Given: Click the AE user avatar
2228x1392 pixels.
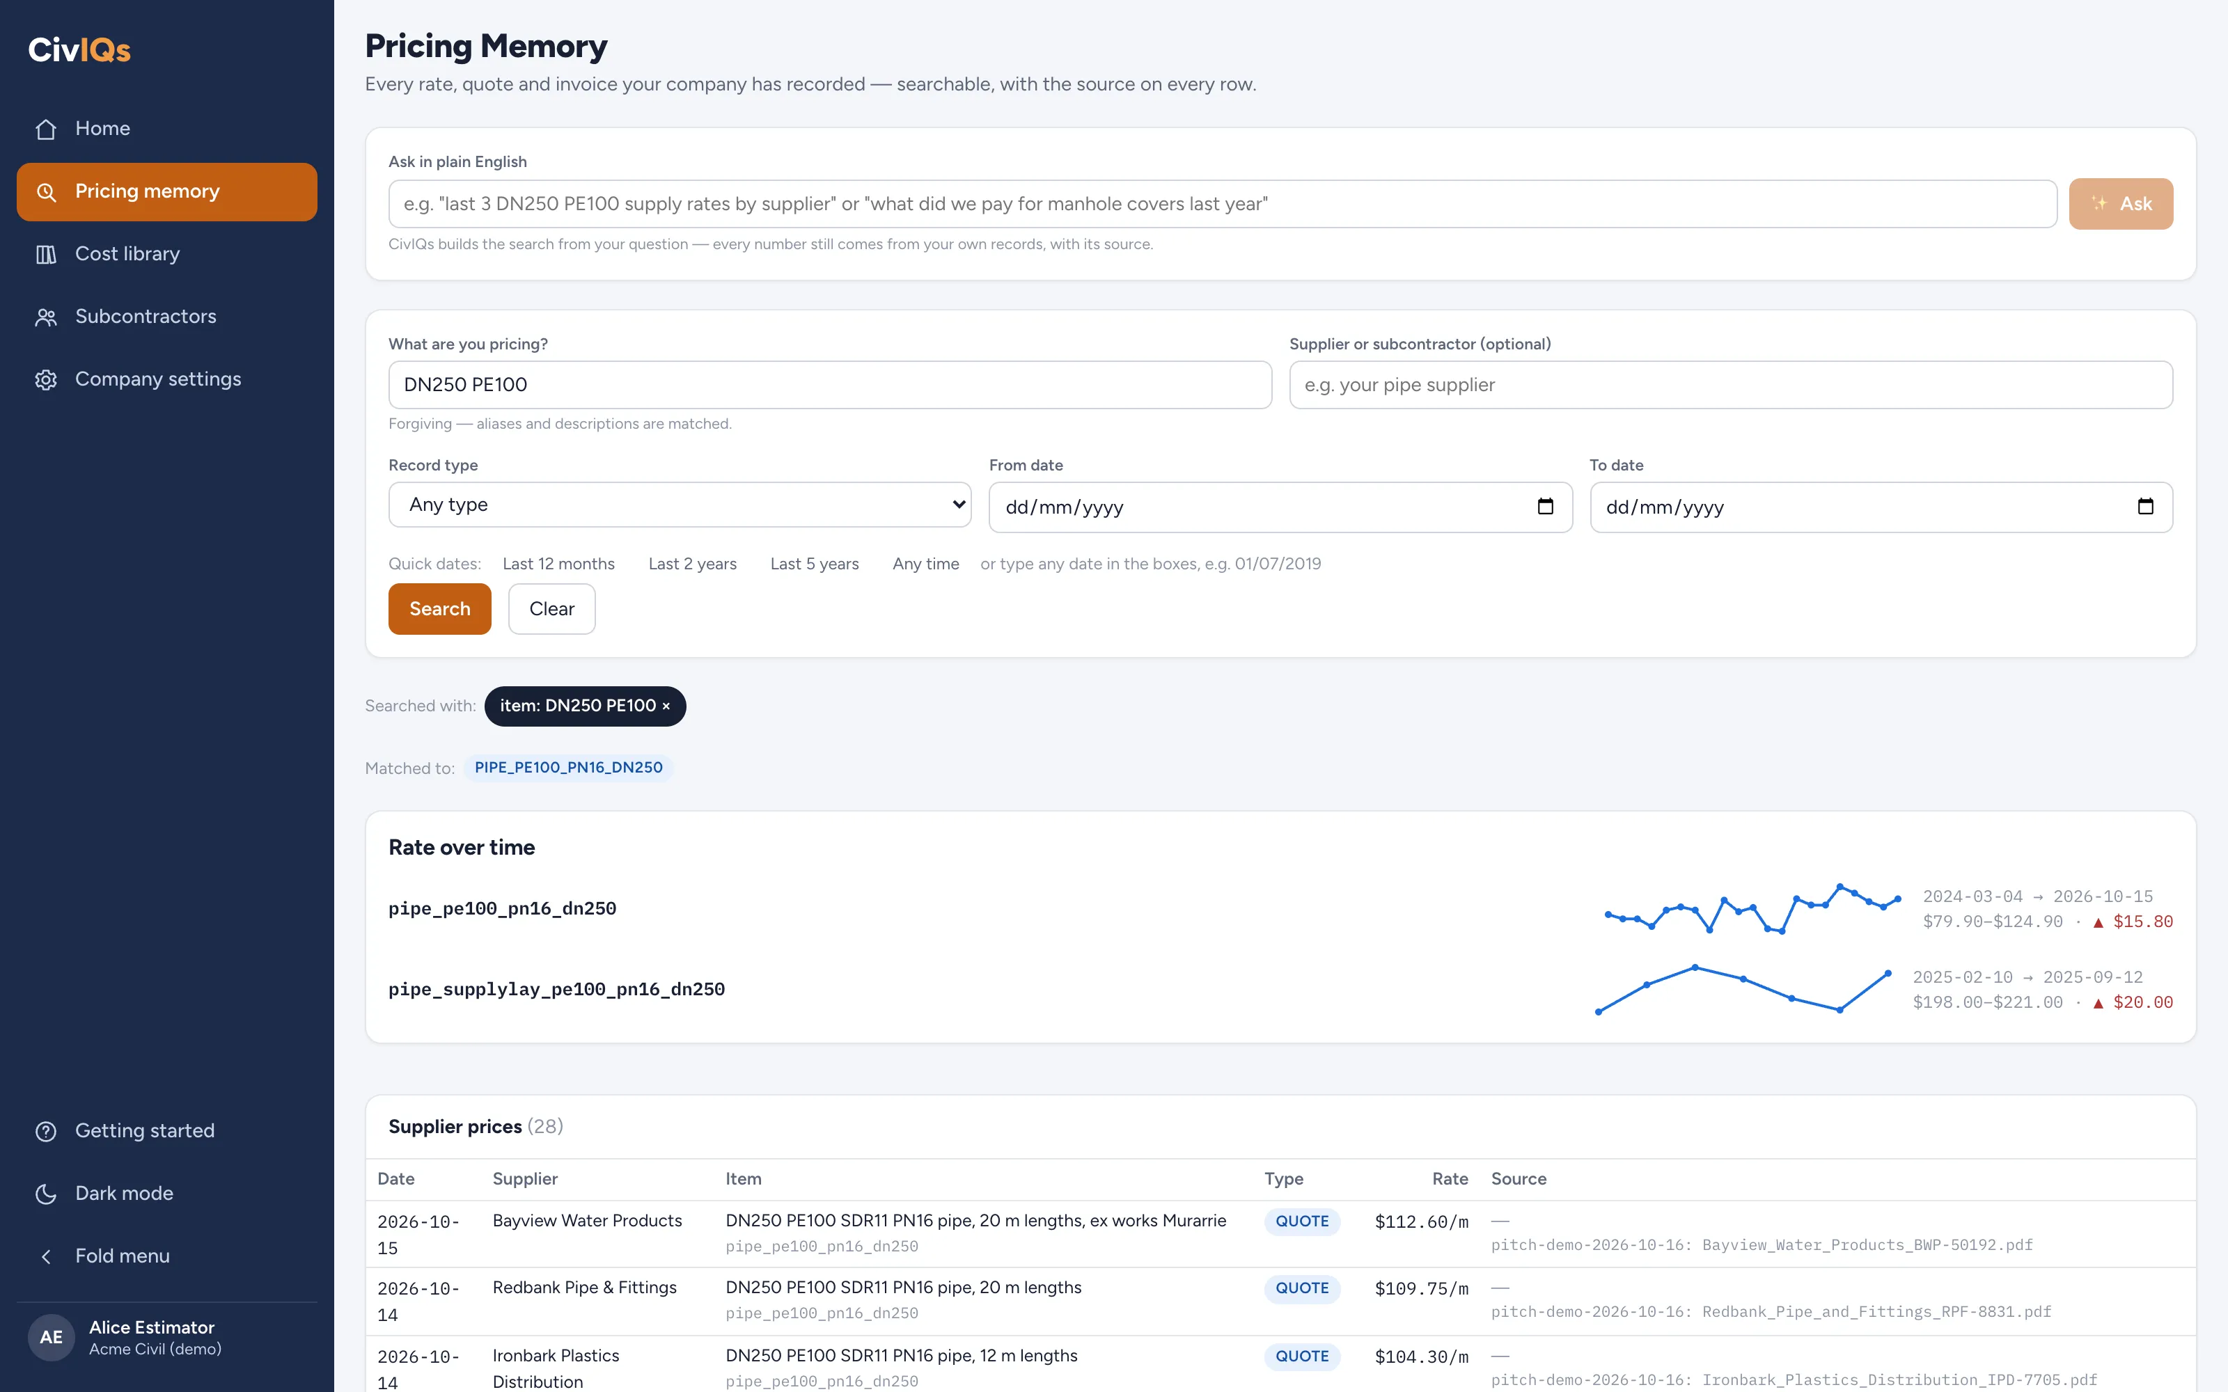Looking at the screenshot, I should (52, 1337).
